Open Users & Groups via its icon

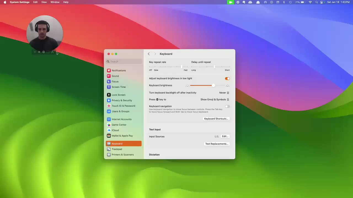point(109,111)
